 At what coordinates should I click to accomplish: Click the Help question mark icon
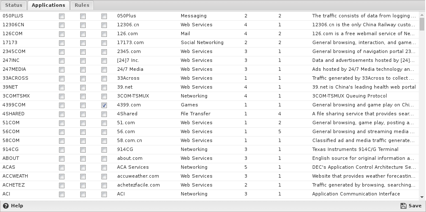coord(6,206)
